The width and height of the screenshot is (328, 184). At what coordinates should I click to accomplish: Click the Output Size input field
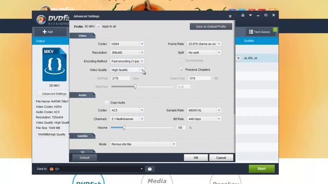[199, 78]
